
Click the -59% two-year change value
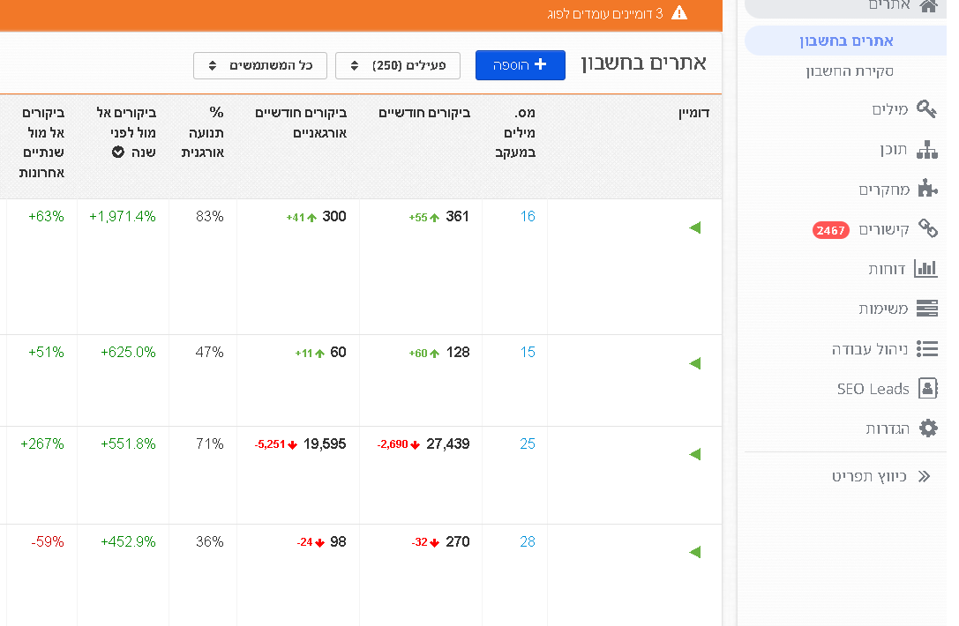(x=48, y=541)
